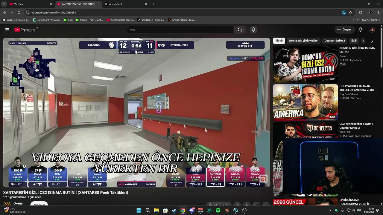
Task: Click the Oluştur create button
Action: (344, 30)
